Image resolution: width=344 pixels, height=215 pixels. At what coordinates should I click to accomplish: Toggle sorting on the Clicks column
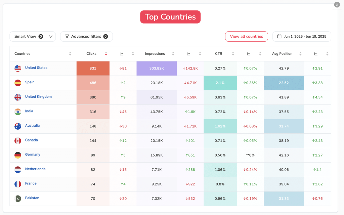[x=106, y=53]
